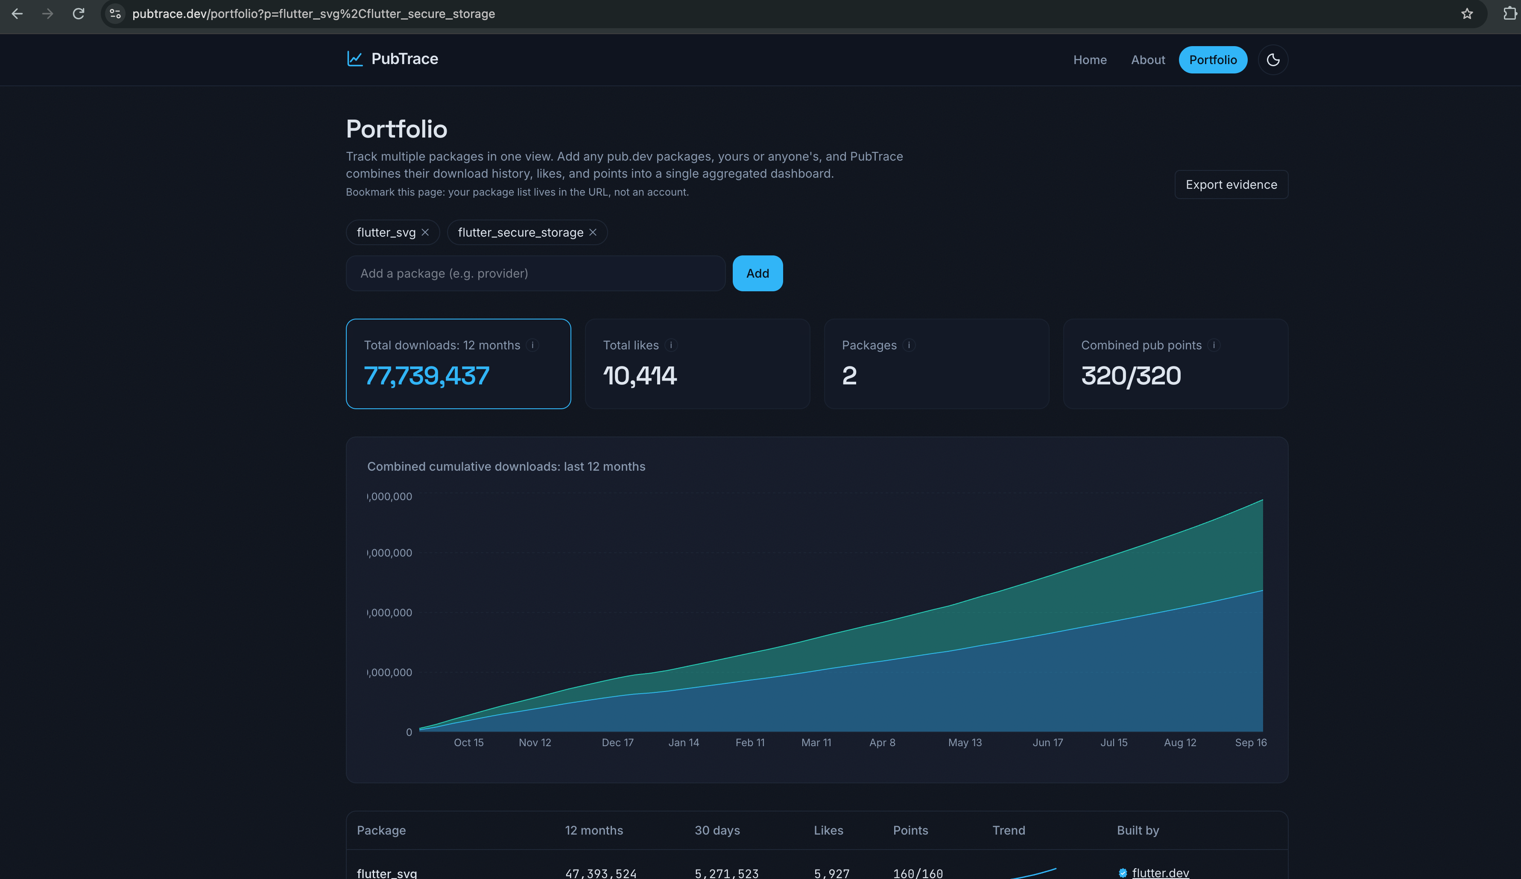The image size is (1521, 879).
Task: Select the Portfolio nav tab
Action: (x=1213, y=60)
